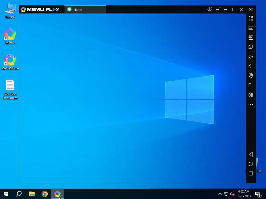Decrease emulator volume
Viewport: 266px width, 199px height.
(251, 66)
